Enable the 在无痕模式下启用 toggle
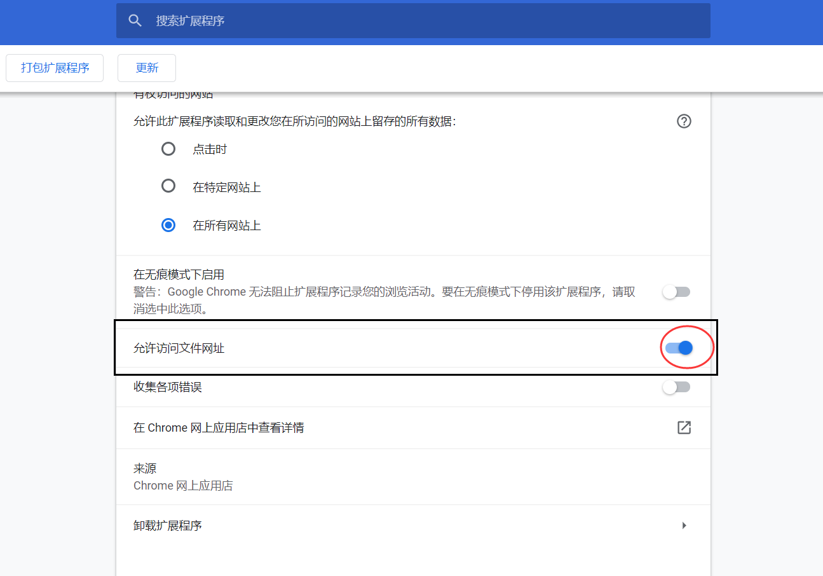823x576 pixels. 676,291
